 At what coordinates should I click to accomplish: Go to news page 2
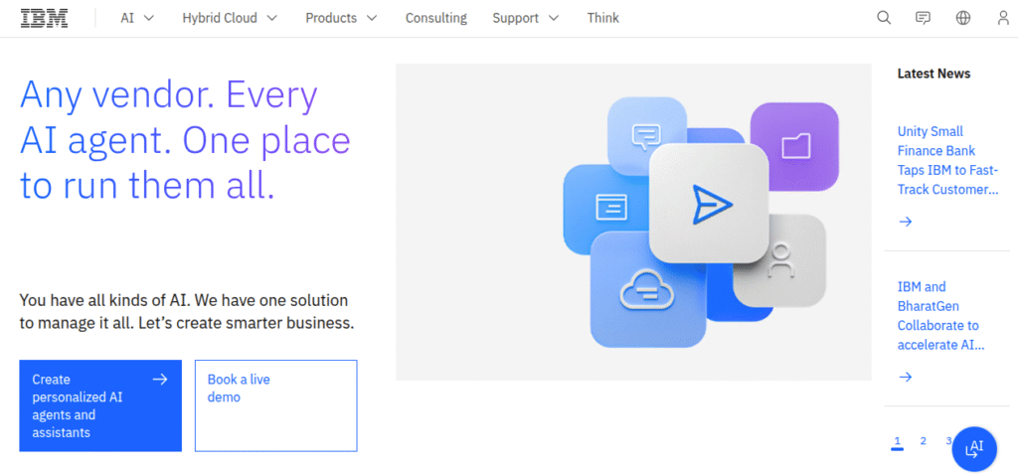923,441
